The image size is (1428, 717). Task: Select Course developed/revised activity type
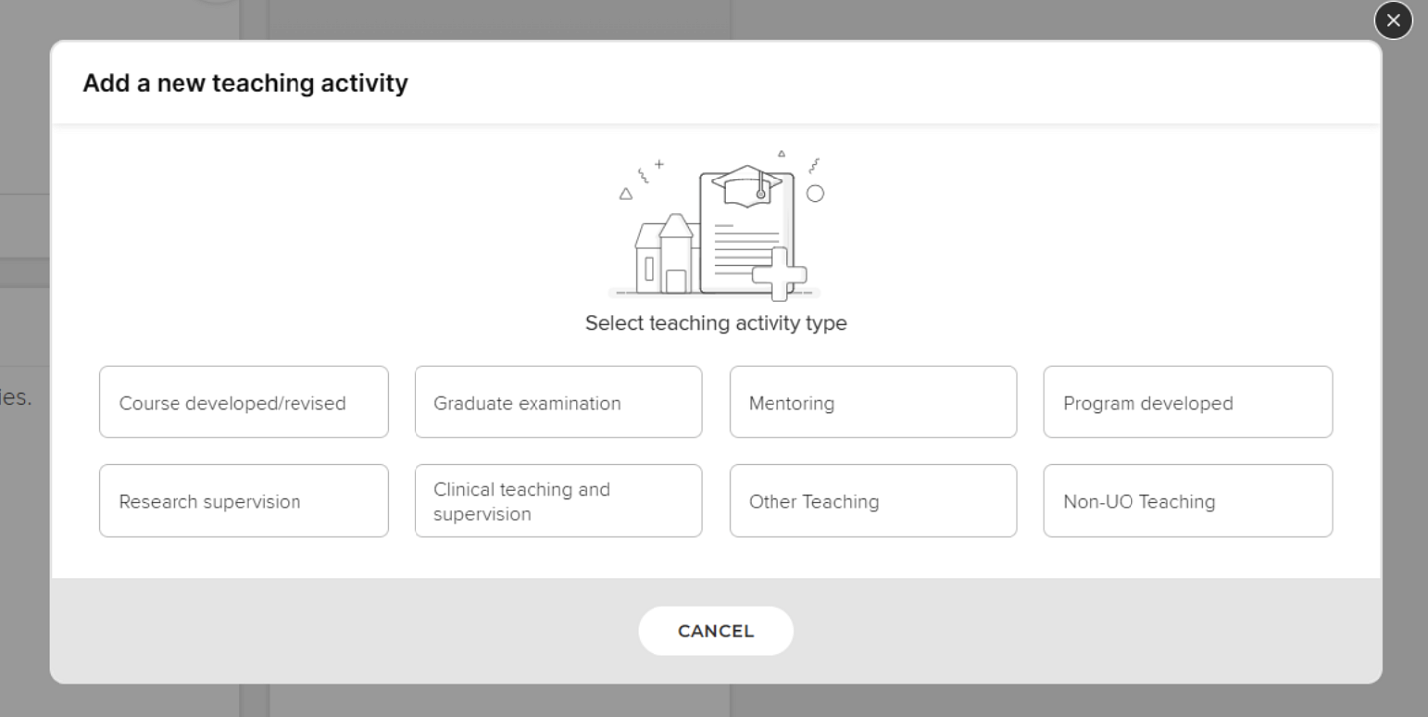tap(244, 402)
